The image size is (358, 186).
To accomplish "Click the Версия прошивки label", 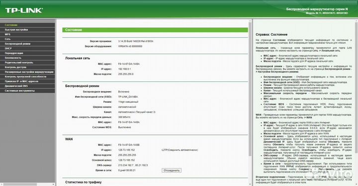I will click(101, 41).
